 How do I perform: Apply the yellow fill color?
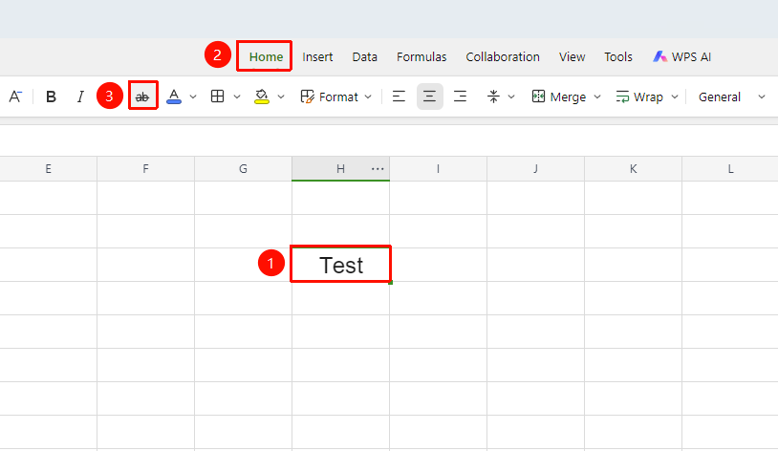pyautogui.click(x=262, y=97)
